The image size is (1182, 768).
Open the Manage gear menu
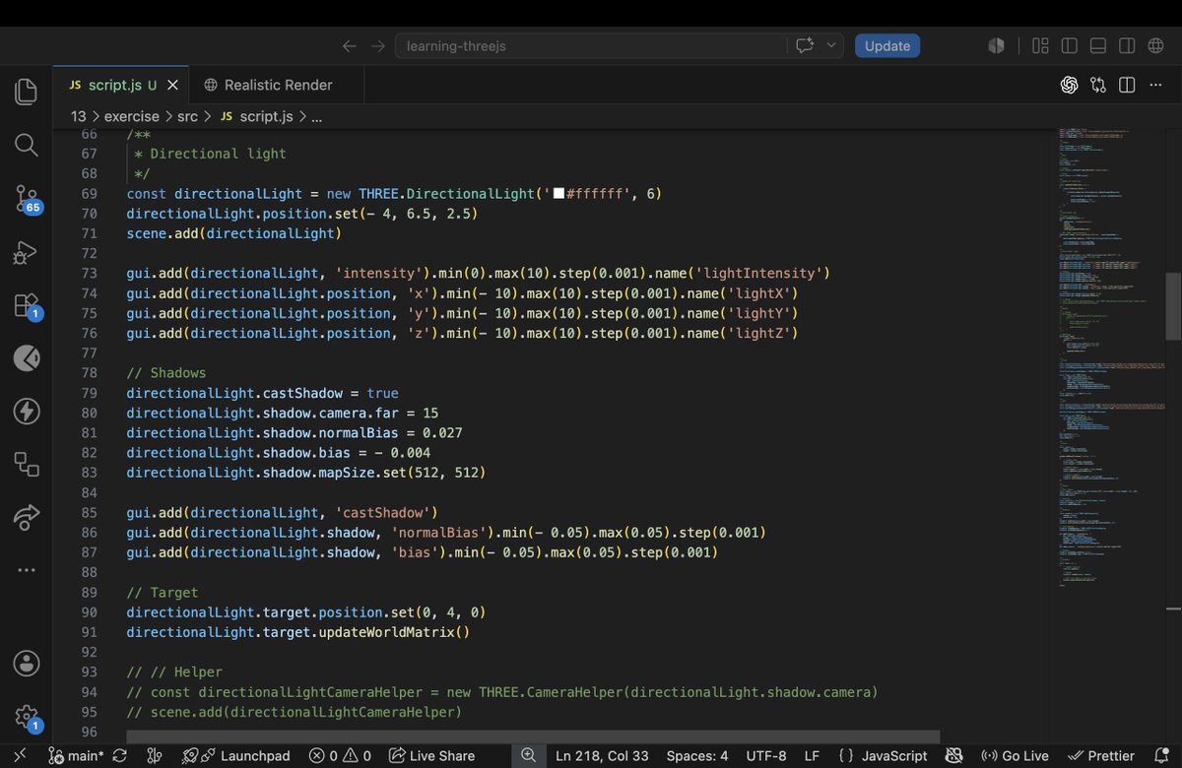[27, 717]
